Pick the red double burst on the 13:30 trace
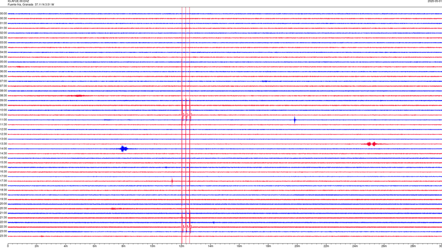The height and width of the screenshot is (248, 442). (372, 144)
